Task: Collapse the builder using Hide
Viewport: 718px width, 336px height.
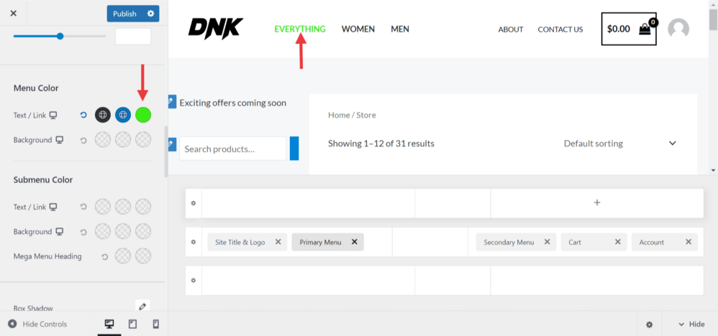Action: click(691, 325)
